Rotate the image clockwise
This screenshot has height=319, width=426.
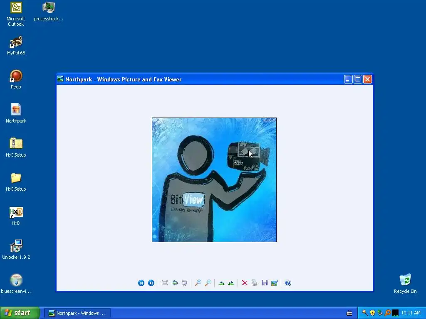pos(221,283)
